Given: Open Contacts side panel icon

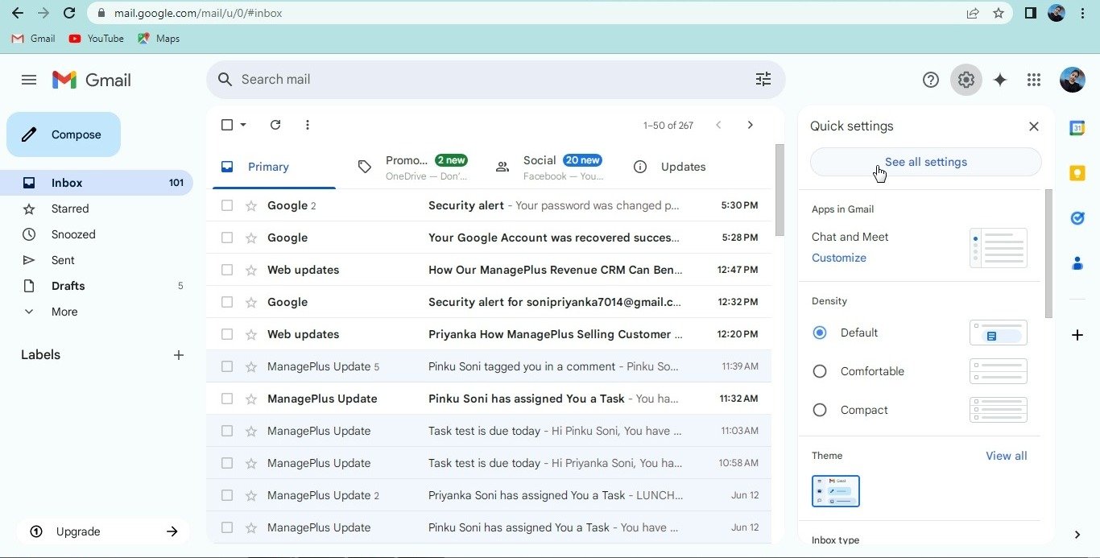Looking at the screenshot, I should (x=1077, y=263).
